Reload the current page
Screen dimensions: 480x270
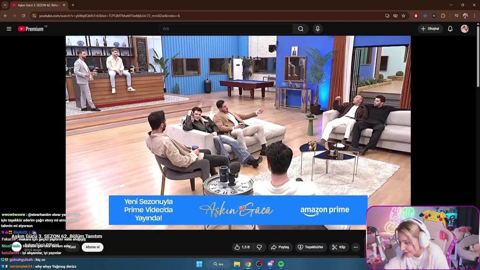pos(23,16)
